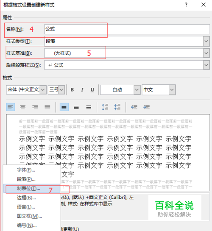Image resolution: width=212 pixels, height=231 pixels.
Task: Set double line spacing
Action: [89, 107]
